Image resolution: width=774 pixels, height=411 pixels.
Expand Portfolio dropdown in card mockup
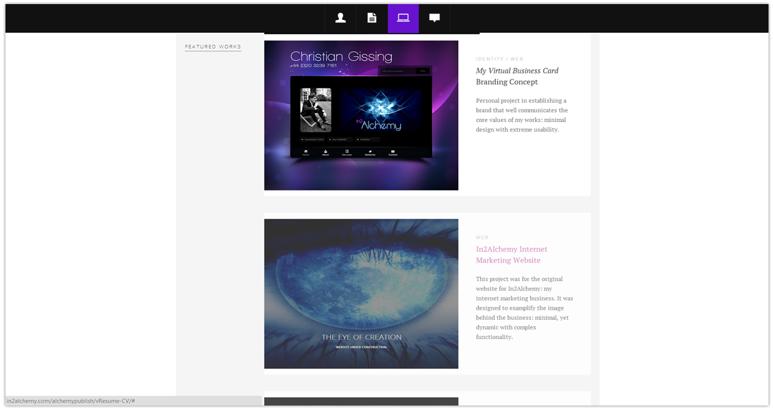(367, 140)
